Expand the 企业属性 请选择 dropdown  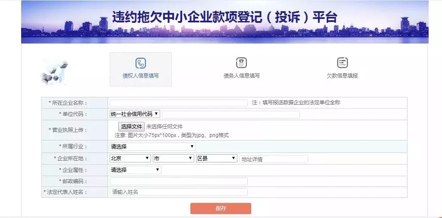(x=135, y=170)
